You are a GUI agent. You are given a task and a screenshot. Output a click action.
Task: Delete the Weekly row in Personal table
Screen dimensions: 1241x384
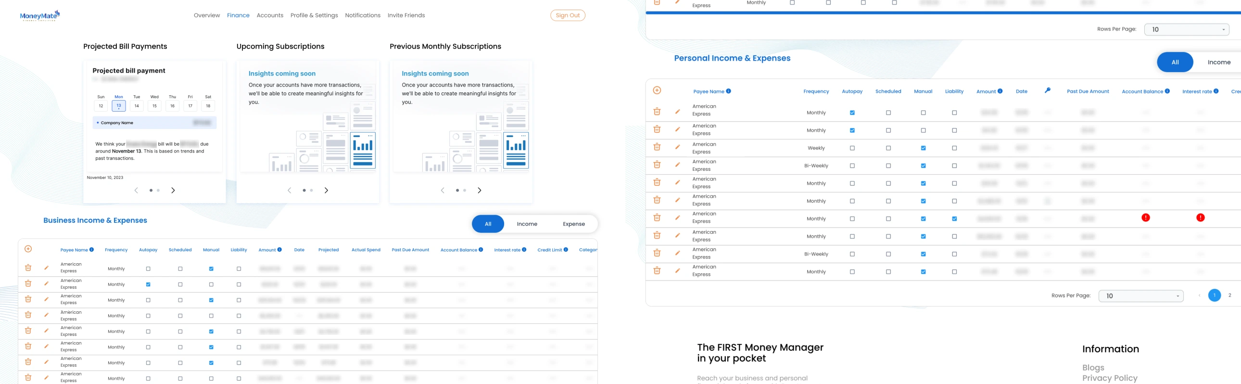coord(657,147)
